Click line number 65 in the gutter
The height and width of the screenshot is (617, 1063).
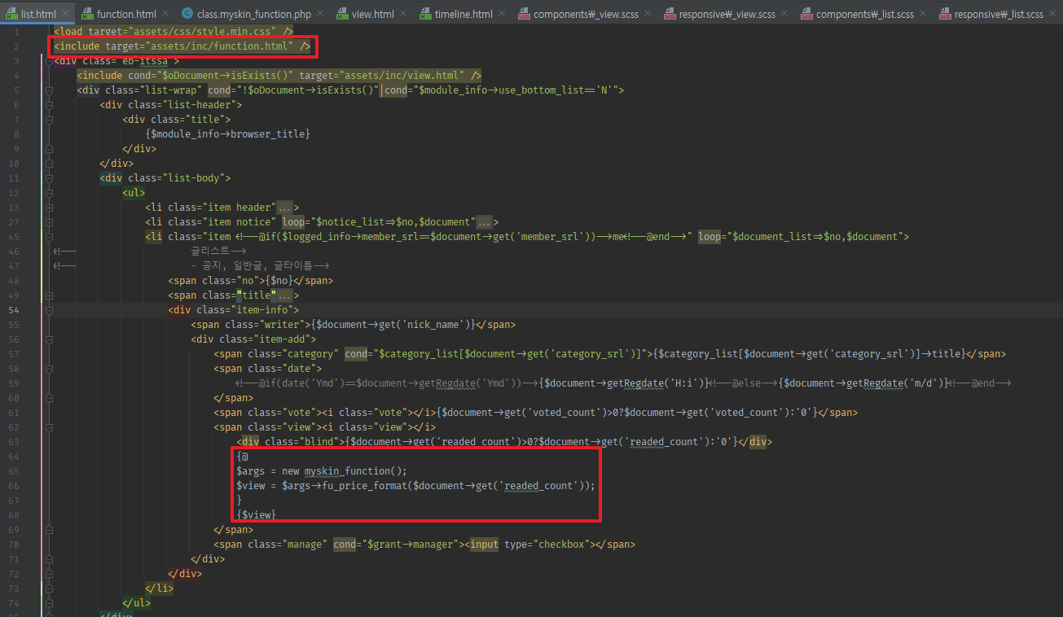[14, 471]
